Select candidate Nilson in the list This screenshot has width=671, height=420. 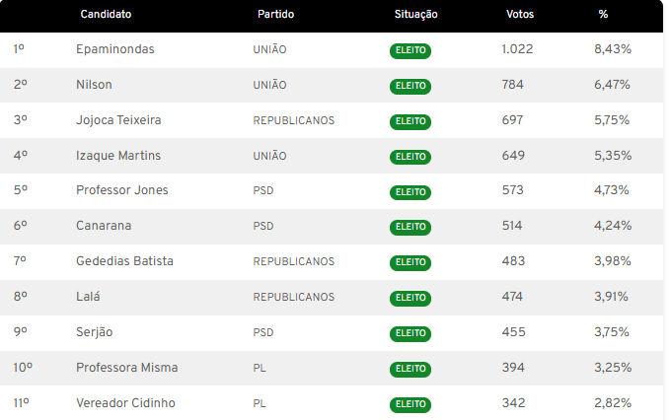point(94,85)
